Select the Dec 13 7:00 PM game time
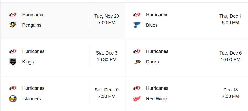 pyautogui.click(x=230, y=93)
